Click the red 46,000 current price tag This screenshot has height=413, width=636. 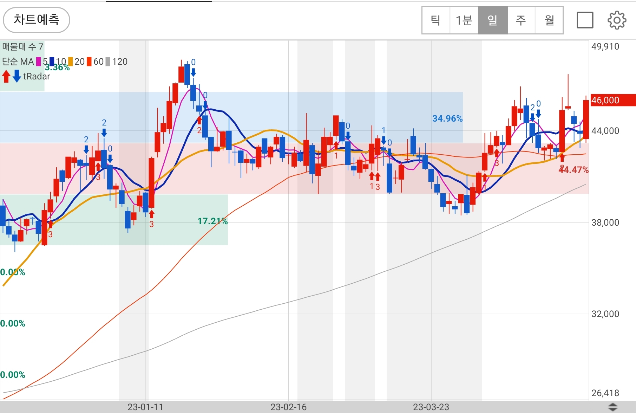coord(613,100)
